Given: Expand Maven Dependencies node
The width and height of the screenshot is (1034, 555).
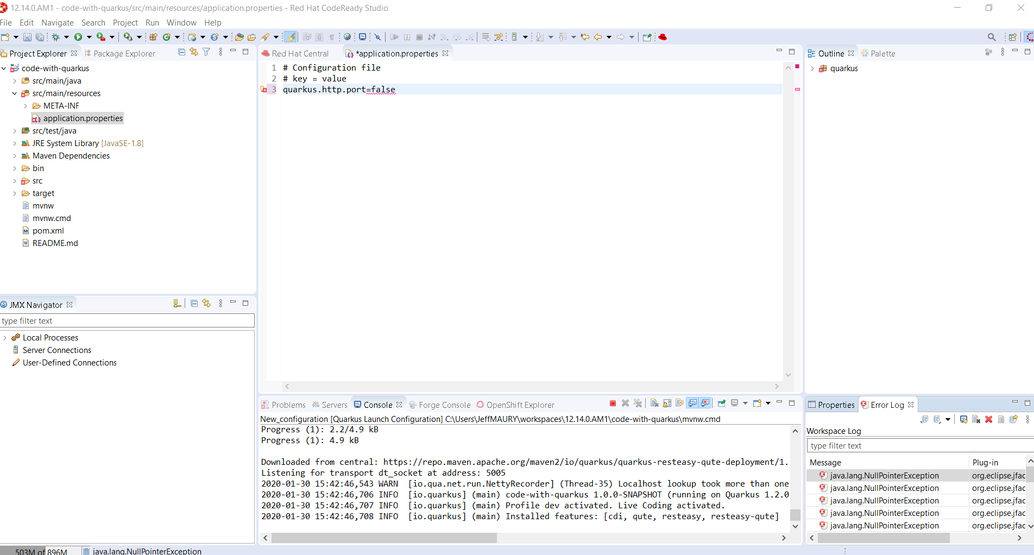Looking at the screenshot, I should click(x=15, y=156).
